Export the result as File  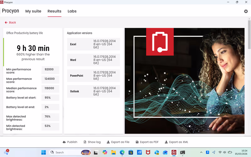click(x=118, y=142)
